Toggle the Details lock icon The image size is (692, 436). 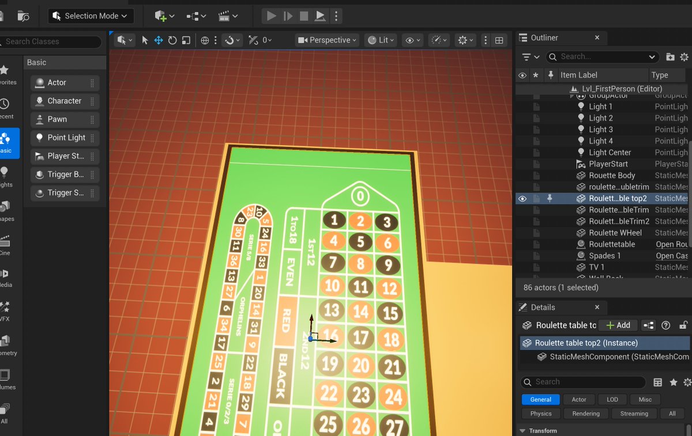[x=683, y=325]
